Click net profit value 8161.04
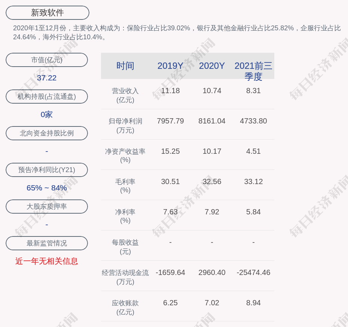Image resolution: width=348 pixels, height=327 pixels. point(212,121)
